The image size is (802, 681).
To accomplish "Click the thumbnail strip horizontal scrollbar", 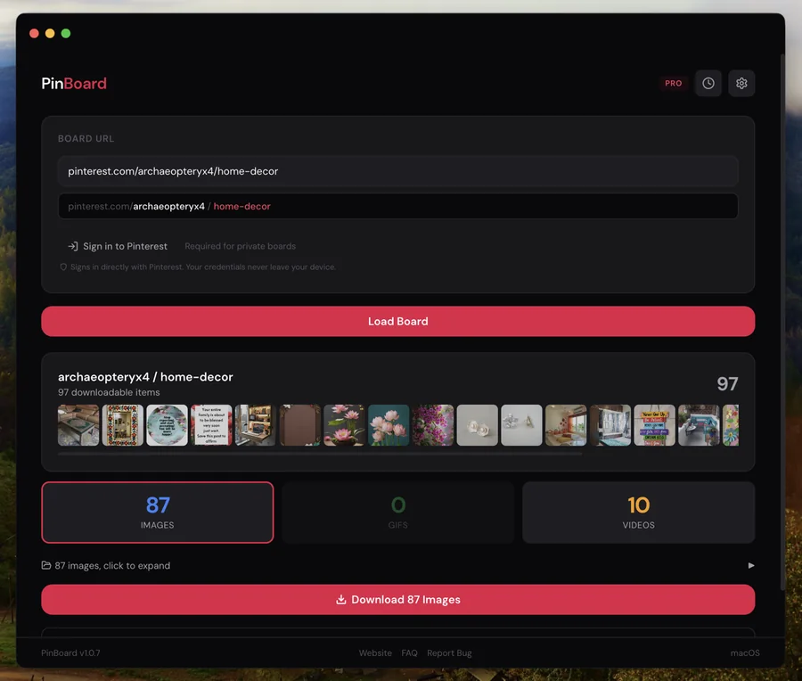I will 320,454.
